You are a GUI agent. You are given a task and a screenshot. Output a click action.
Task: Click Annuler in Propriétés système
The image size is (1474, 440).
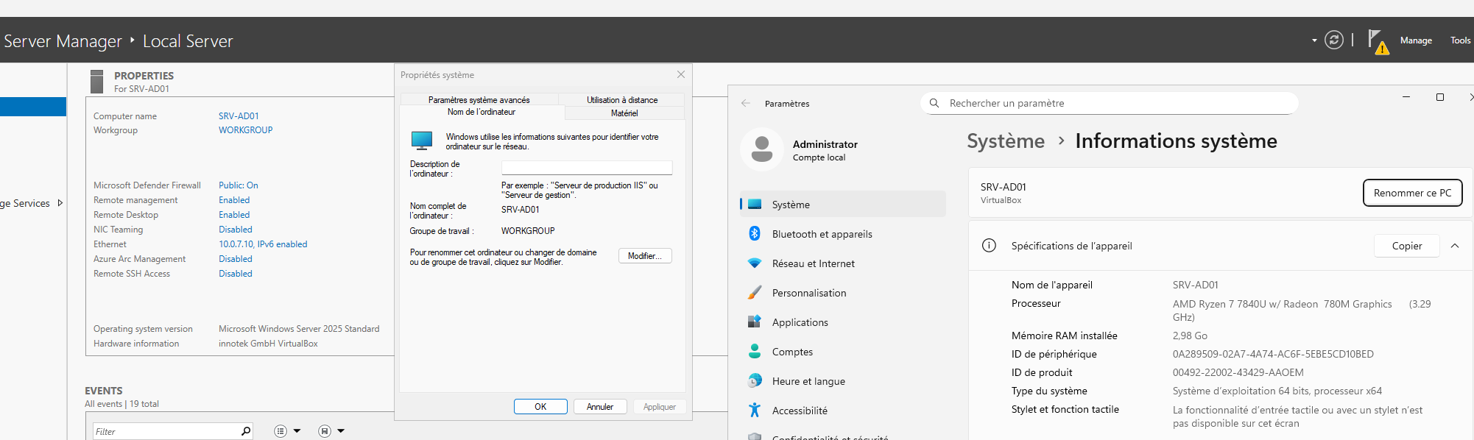[600, 407]
